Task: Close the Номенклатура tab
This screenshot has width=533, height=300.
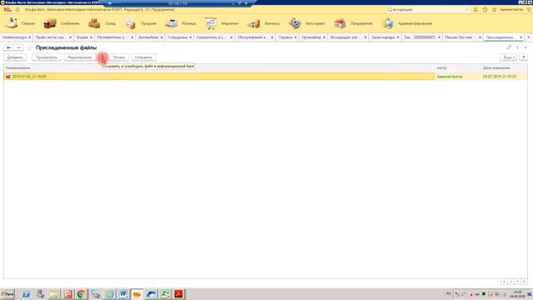Action: (30, 37)
